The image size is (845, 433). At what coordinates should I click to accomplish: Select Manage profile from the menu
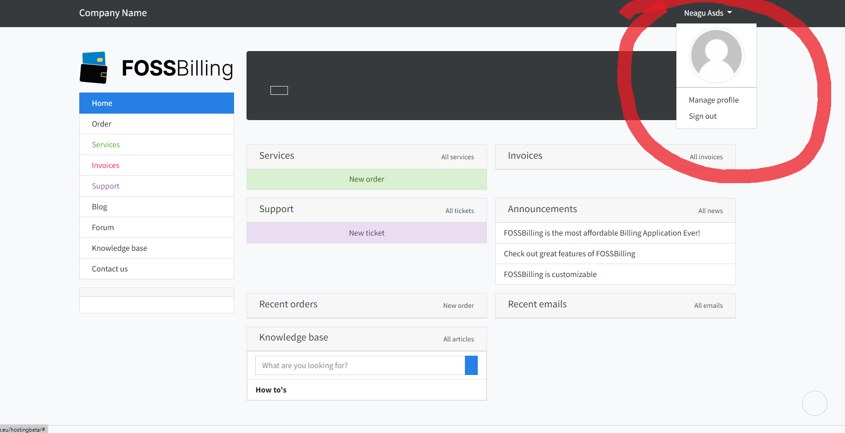click(x=714, y=100)
